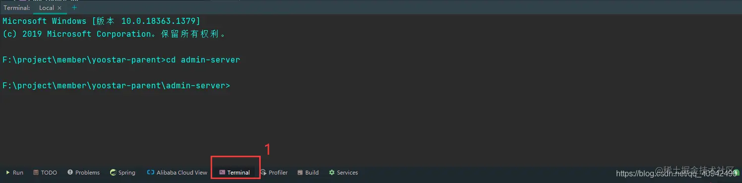Click the Spring leaf icon
This screenshot has width=742, height=183.
click(x=113, y=173)
